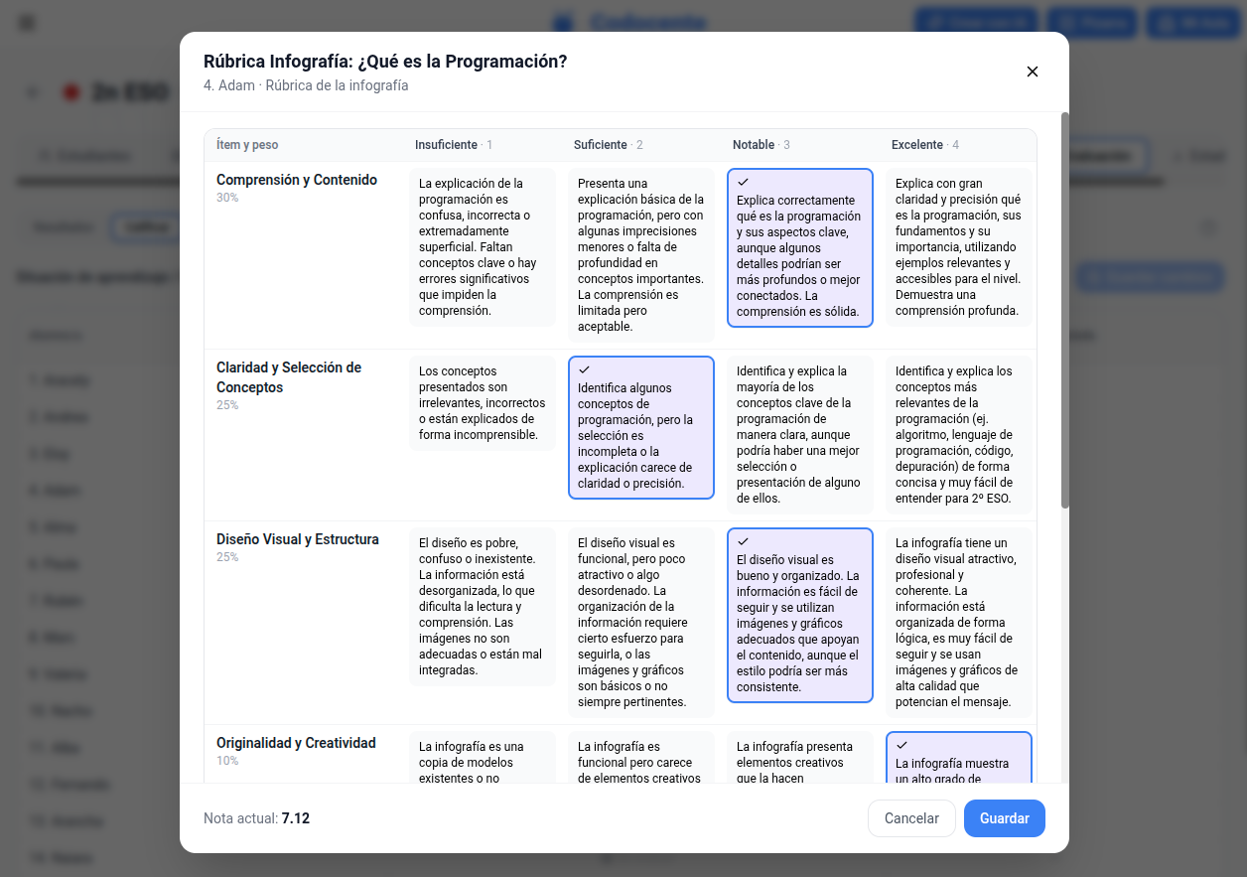Click the 25% weight under Diseño Visual y Estructura
Image resolution: width=1247 pixels, height=877 pixels.
tap(227, 557)
